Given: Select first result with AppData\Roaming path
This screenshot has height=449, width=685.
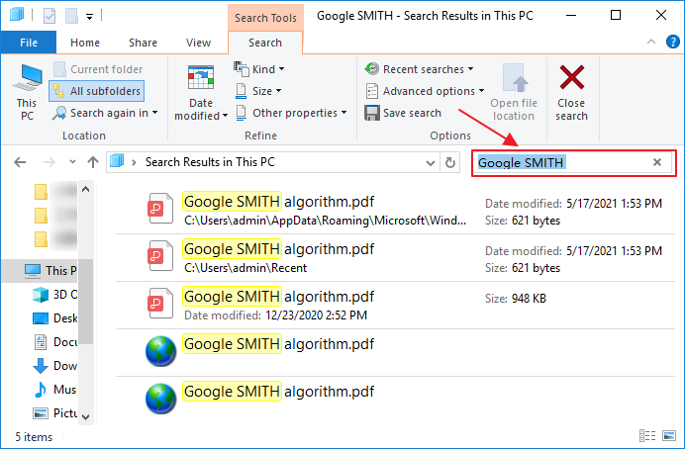Looking at the screenshot, I should [x=395, y=211].
